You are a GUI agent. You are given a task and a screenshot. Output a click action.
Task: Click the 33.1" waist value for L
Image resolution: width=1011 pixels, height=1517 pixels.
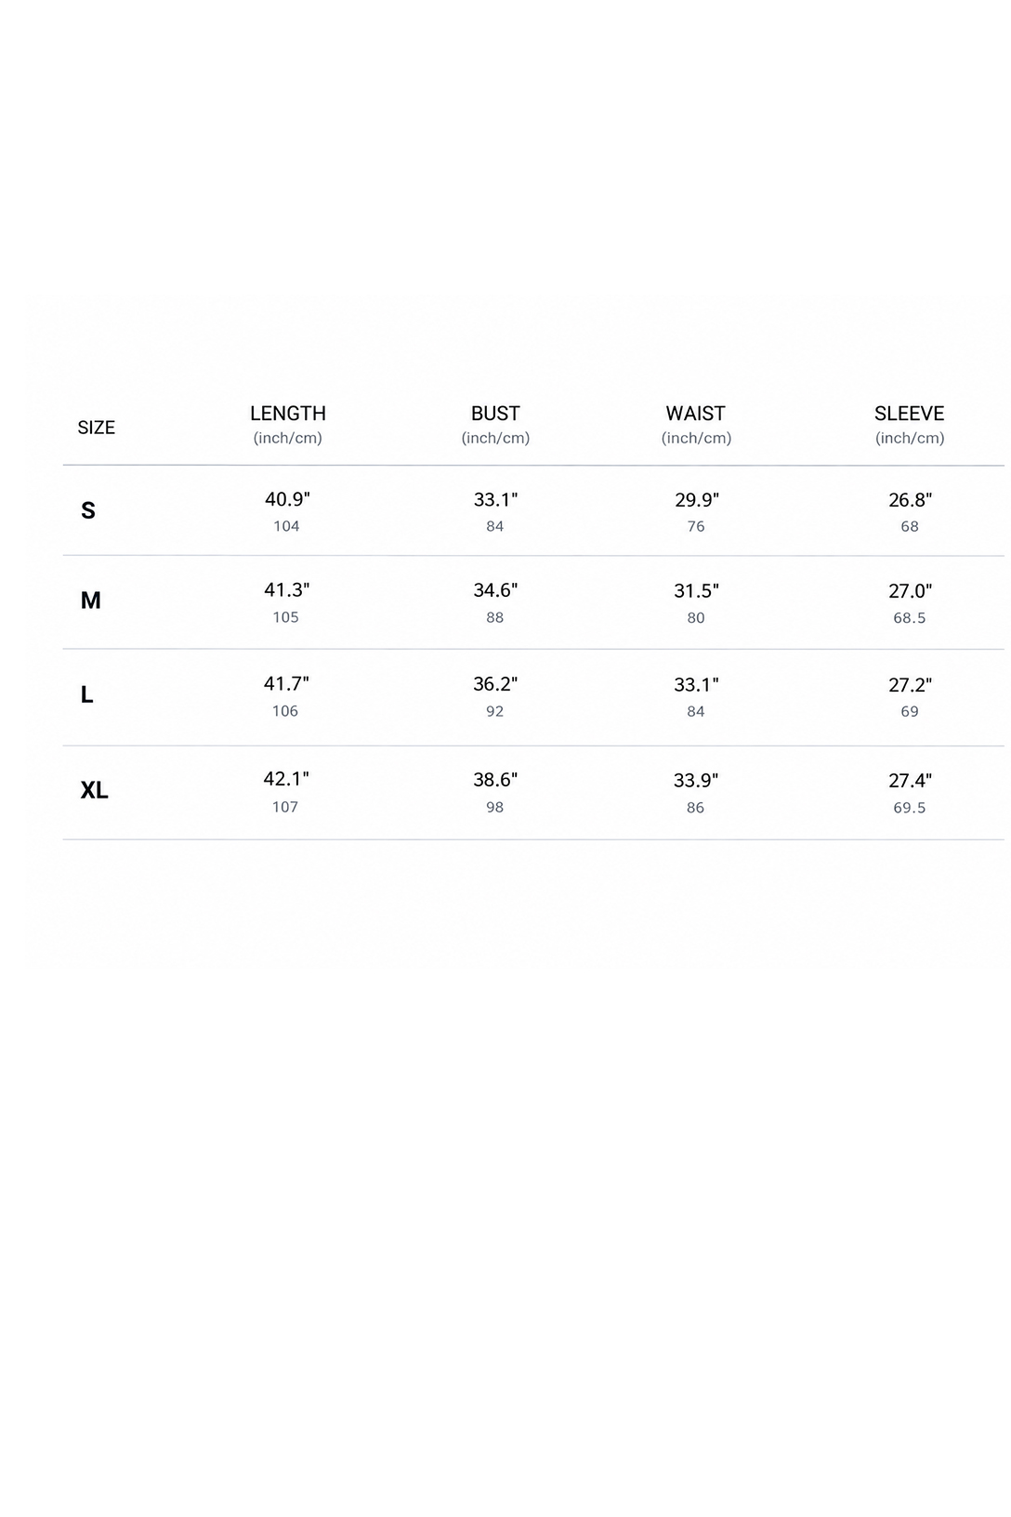(x=696, y=685)
